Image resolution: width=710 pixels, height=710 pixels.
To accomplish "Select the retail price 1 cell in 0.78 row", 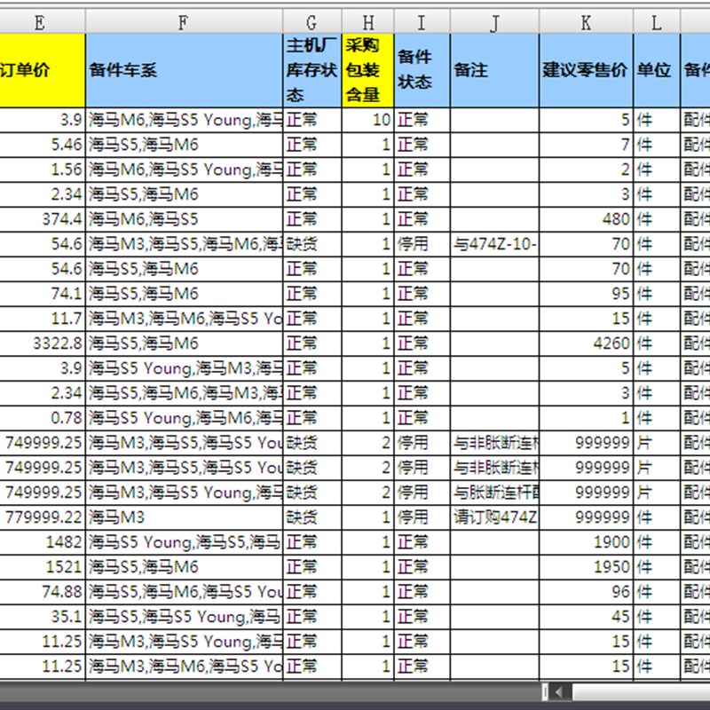I will click(587, 418).
